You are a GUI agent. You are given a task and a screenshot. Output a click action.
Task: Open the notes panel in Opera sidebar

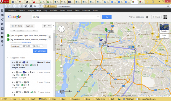[x=2, y=24]
